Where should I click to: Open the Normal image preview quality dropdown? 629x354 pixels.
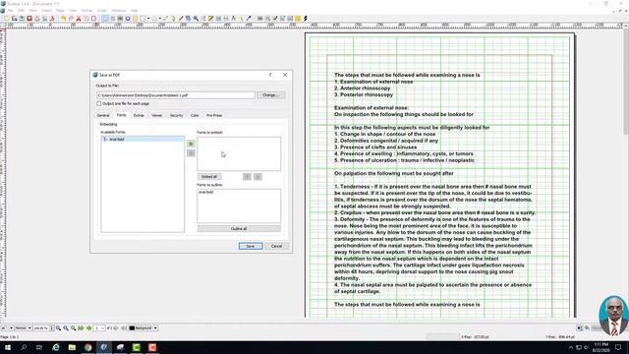click(24, 327)
